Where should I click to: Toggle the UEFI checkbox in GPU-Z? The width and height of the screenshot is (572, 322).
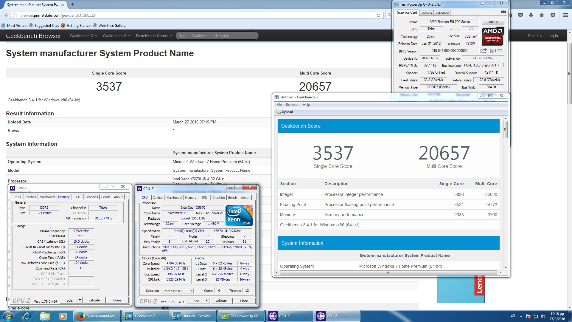point(492,51)
